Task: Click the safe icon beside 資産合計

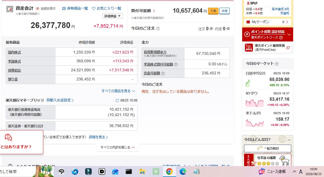Action: pos(10,9)
